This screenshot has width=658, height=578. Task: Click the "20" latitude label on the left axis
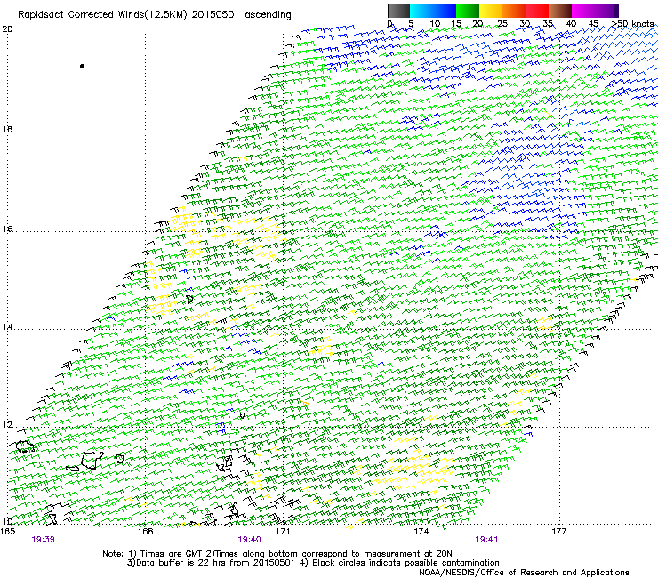point(7,29)
